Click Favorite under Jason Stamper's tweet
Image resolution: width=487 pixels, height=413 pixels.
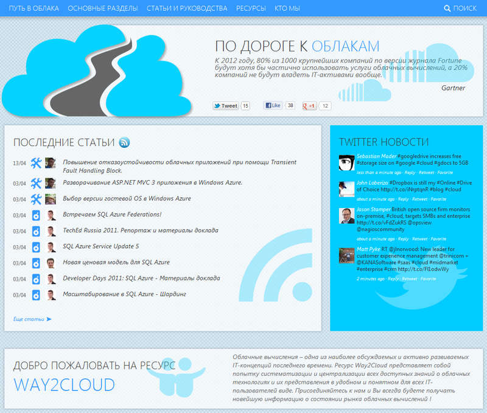pos(438,239)
